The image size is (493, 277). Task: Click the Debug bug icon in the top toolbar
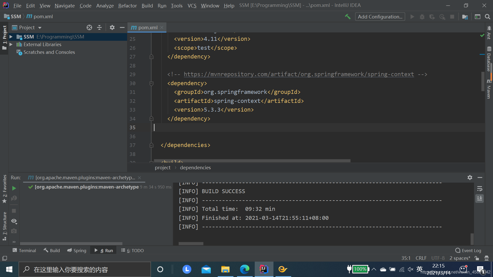click(422, 17)
